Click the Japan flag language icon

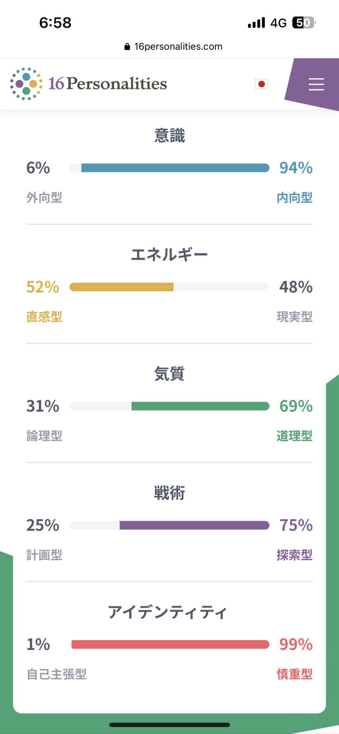[262, 84]
